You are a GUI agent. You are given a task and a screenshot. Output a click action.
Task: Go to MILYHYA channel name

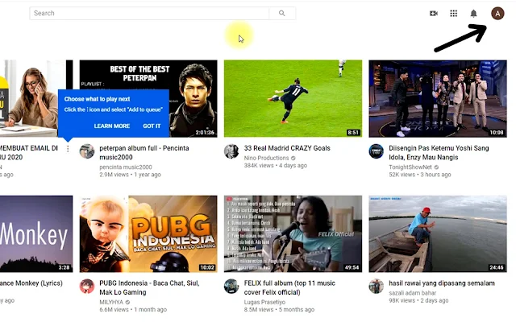(111, 302)
